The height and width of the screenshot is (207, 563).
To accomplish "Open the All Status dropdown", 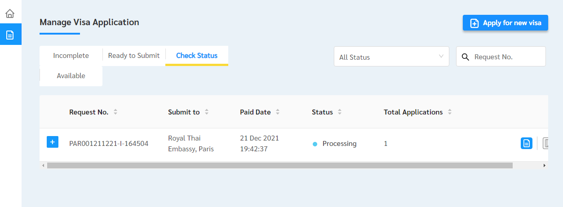I will tap(391, 57).
